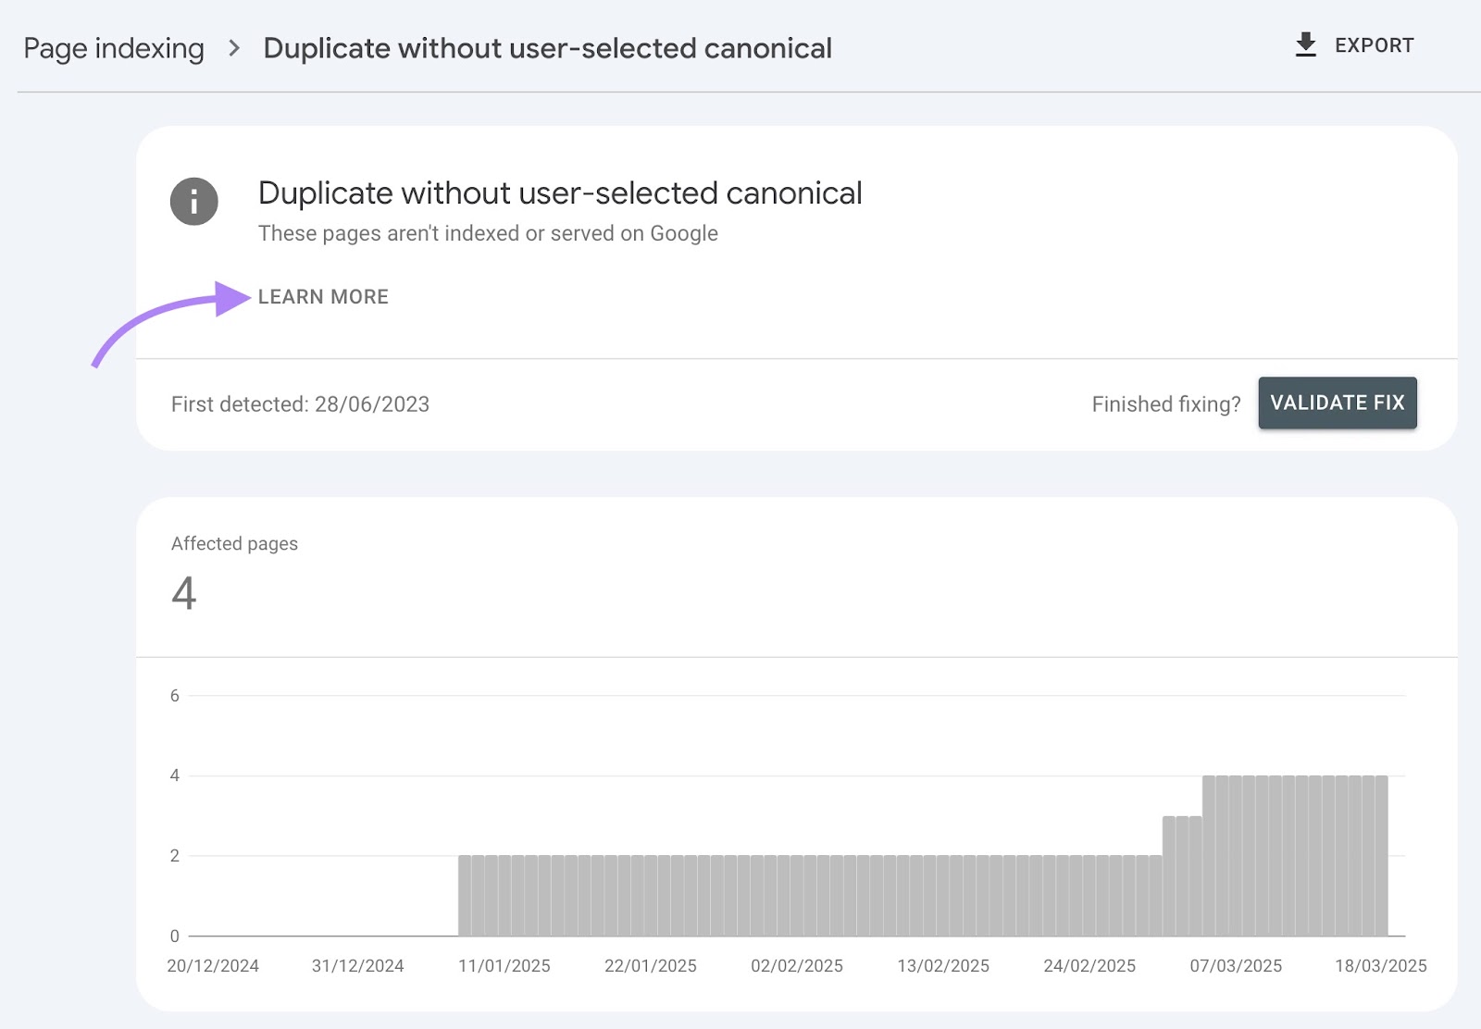This screenshot has width=1481, height=1029.
Task: Select the Affected pages count 4
Action: (x=184, y=593)
